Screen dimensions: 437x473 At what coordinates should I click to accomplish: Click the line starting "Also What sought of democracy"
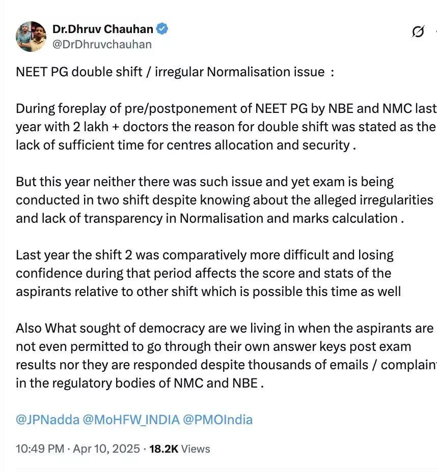pyautogui.click(x=224, y=328)
